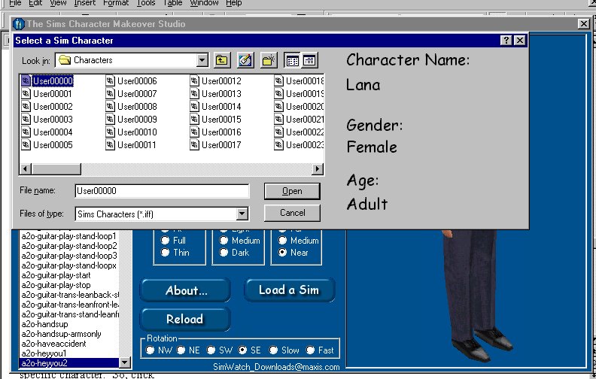The image size is (596, 379).
Task: Expand the Look in Characters dropdown
Action: 202,60
